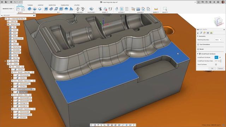The width and height of the screenshot is (226, 127).
Task: Open the Manage dropdown in toolbar
Action: (x=141, y=12)
